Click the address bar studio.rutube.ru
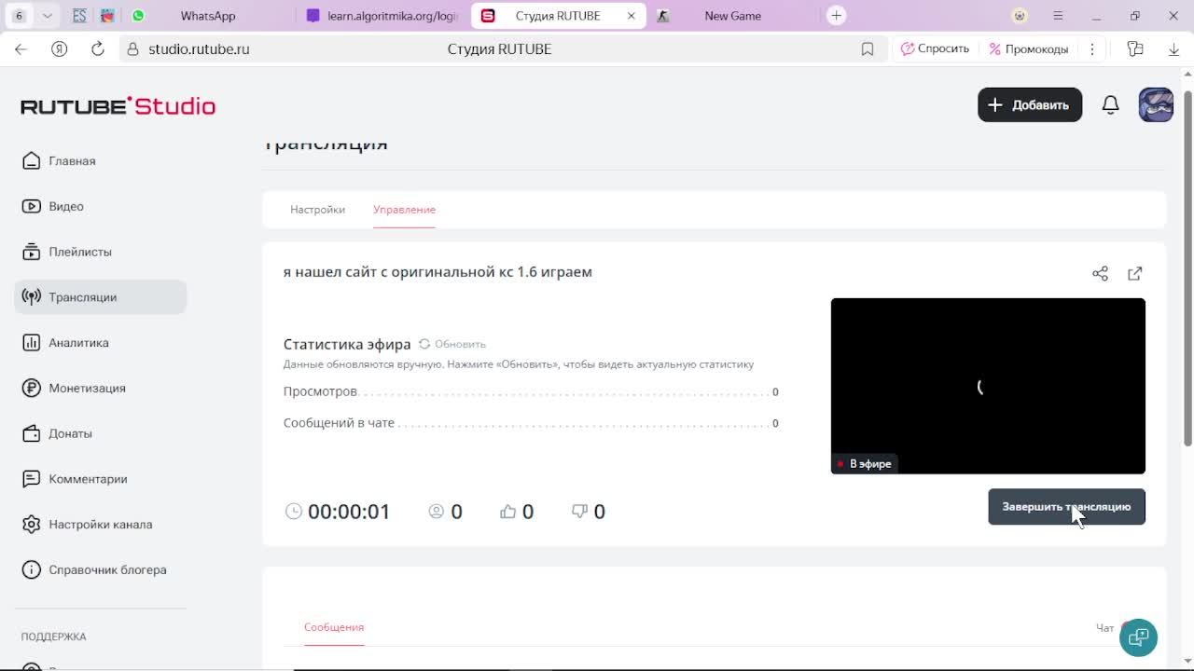1194x671 pixels. [x=199, y=49]
